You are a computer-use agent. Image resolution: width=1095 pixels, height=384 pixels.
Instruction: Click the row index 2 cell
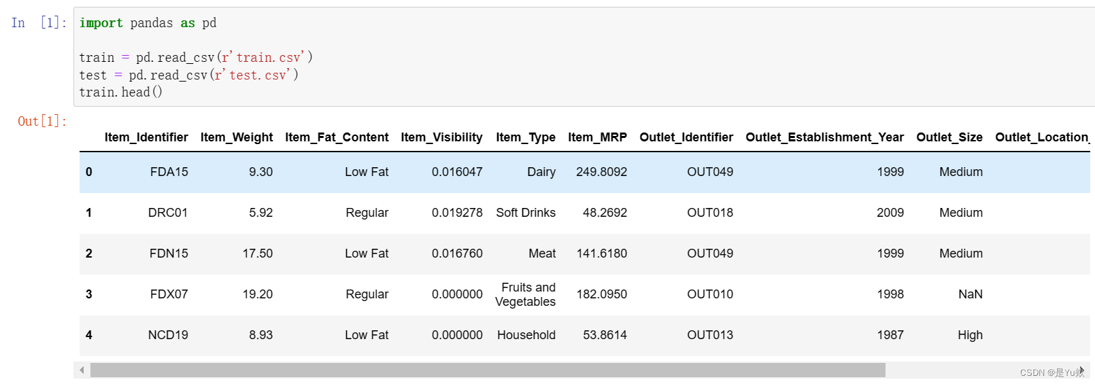tap(89, 254)
